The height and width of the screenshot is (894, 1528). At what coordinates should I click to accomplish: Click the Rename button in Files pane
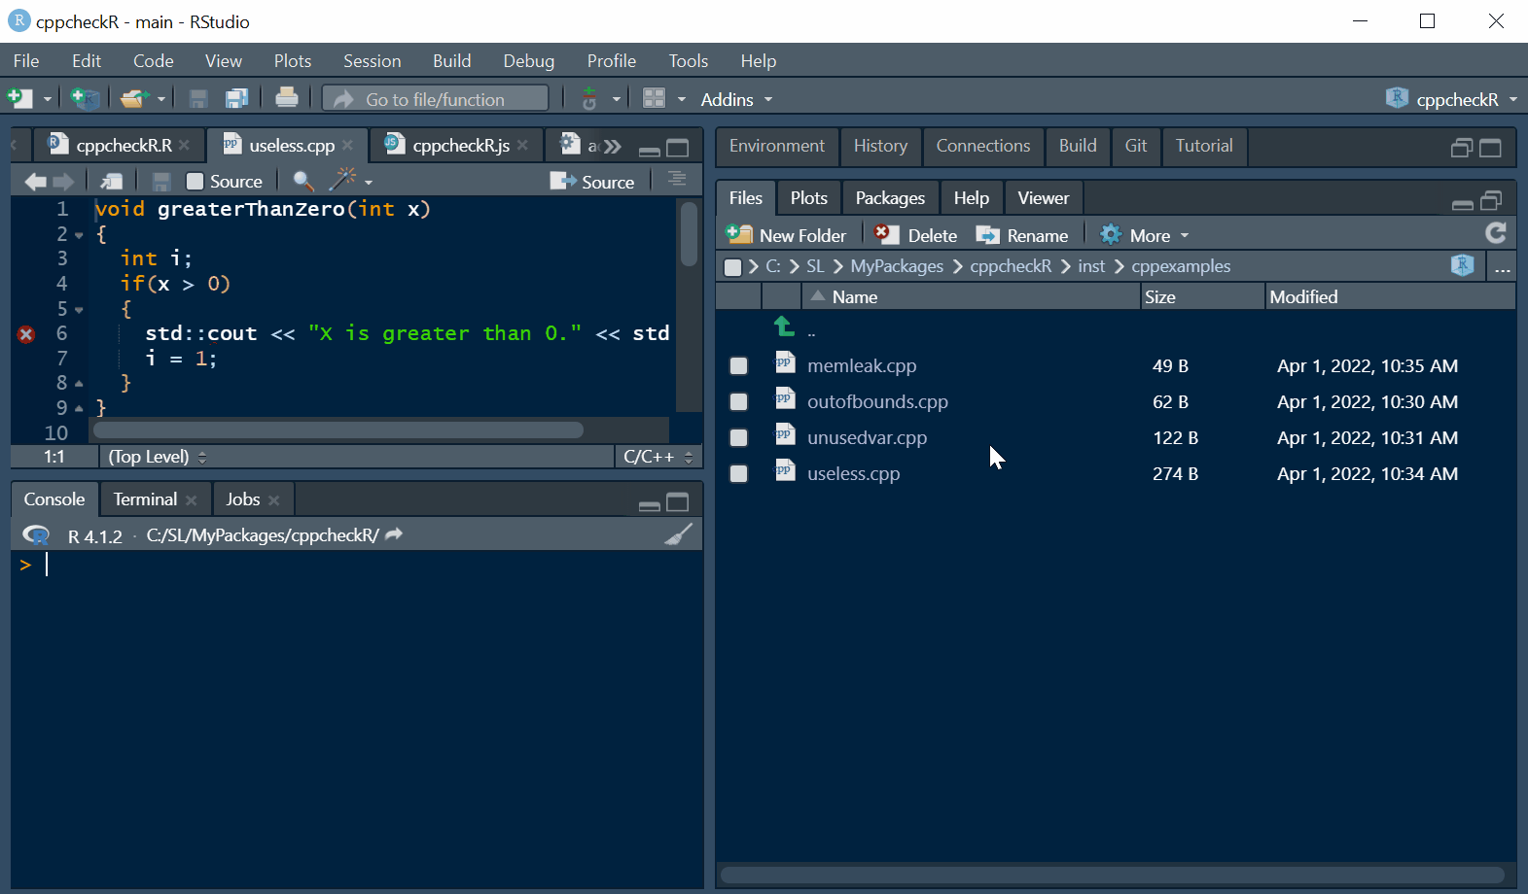1022,235
